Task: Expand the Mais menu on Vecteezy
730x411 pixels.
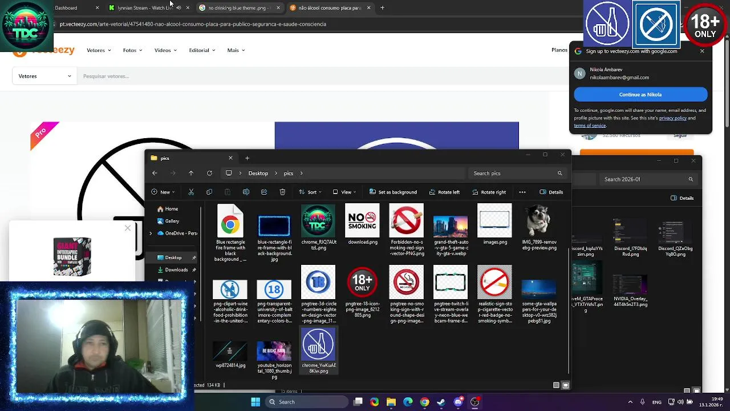Action: [x=236, y=50]
